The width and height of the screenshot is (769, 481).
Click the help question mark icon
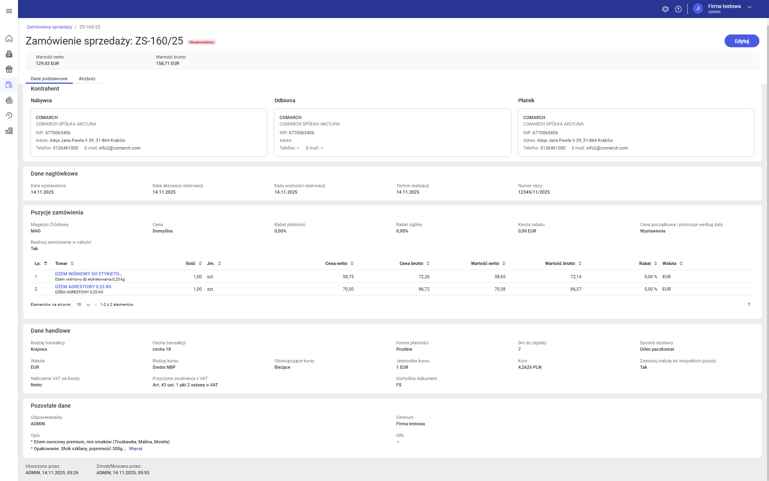tap(678, 9)
